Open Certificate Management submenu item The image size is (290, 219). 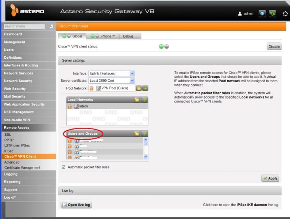pos(29,168)
